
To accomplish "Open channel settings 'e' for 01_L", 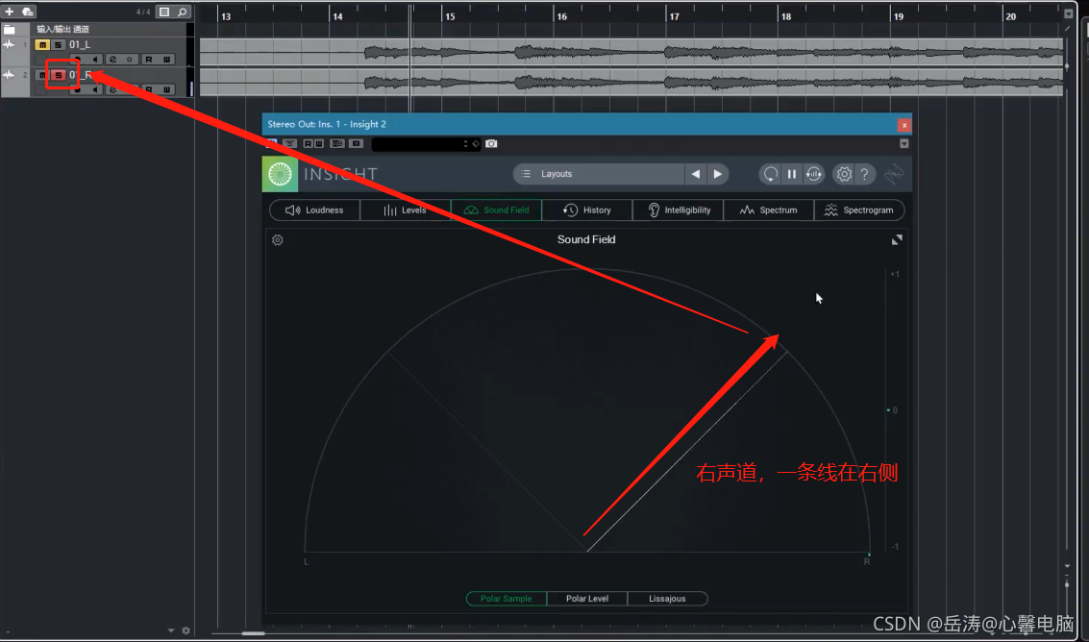I will coord(112,59).
